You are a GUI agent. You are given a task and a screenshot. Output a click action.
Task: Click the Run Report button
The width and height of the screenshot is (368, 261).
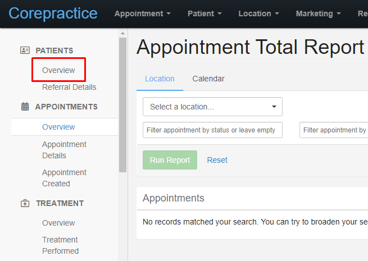coord(170,160)
